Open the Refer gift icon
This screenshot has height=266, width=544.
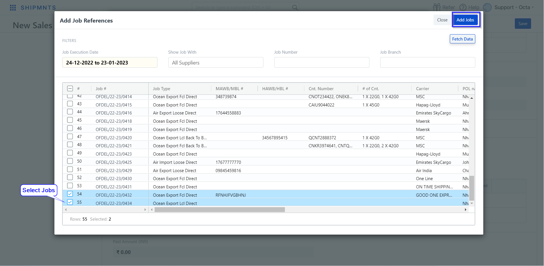point(437,7)
